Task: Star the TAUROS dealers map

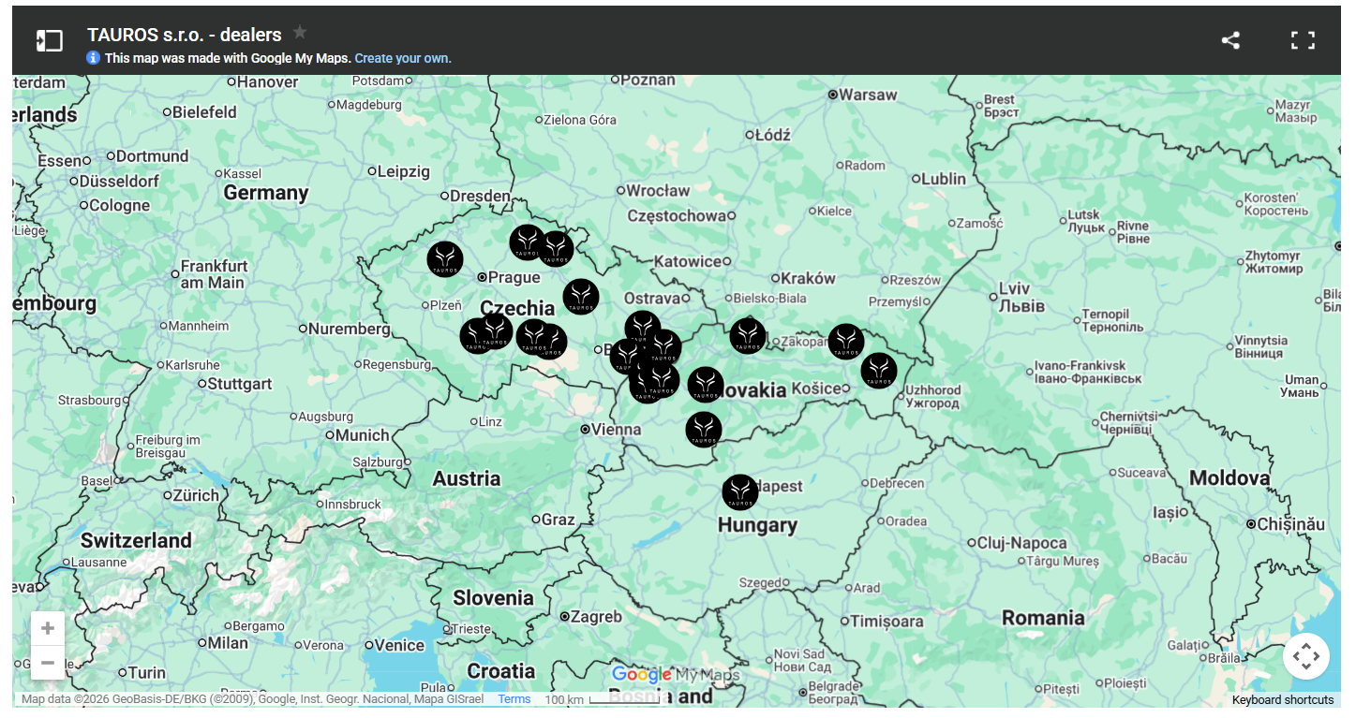Action: (300, 33)
